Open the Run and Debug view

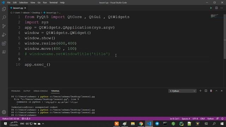pos(4,35)
